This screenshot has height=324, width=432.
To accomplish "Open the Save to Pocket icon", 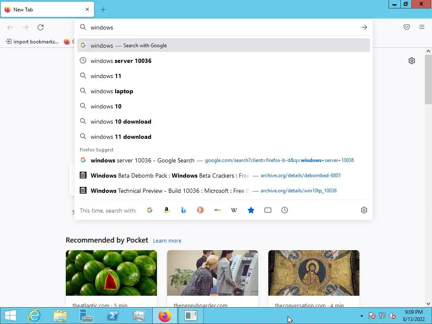I will tap(407, 27).
